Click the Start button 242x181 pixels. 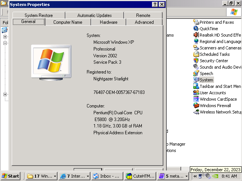pyautogui.click(x=11, y=176)
